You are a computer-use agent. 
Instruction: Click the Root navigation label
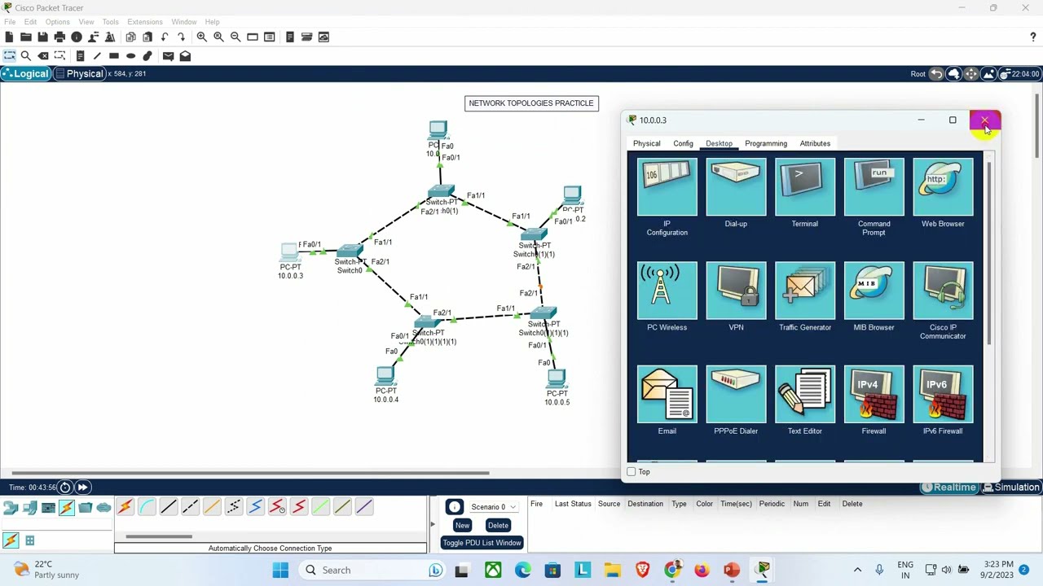point(918,74)
